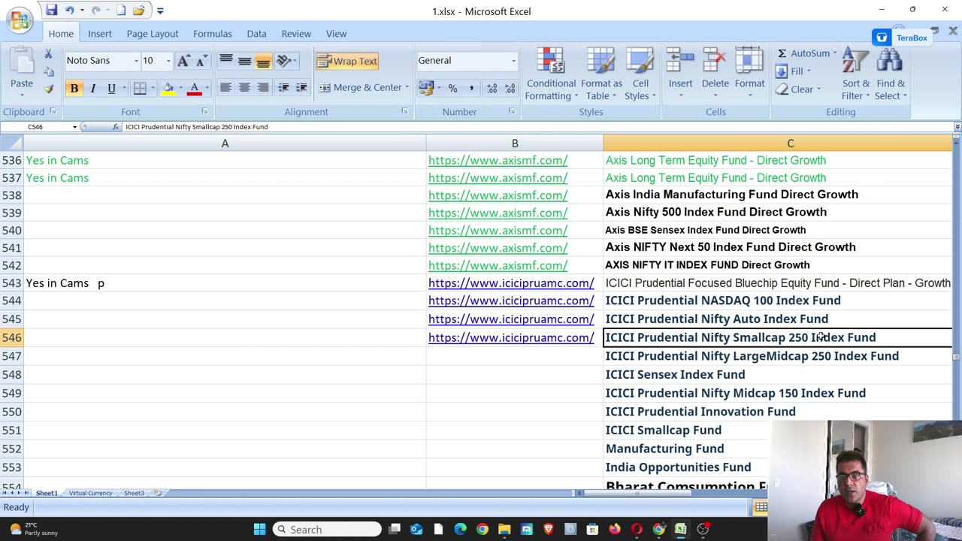962x541 pixels.
Task: Switch to Virtual Currency sheet tab
Action: point(90,493)
